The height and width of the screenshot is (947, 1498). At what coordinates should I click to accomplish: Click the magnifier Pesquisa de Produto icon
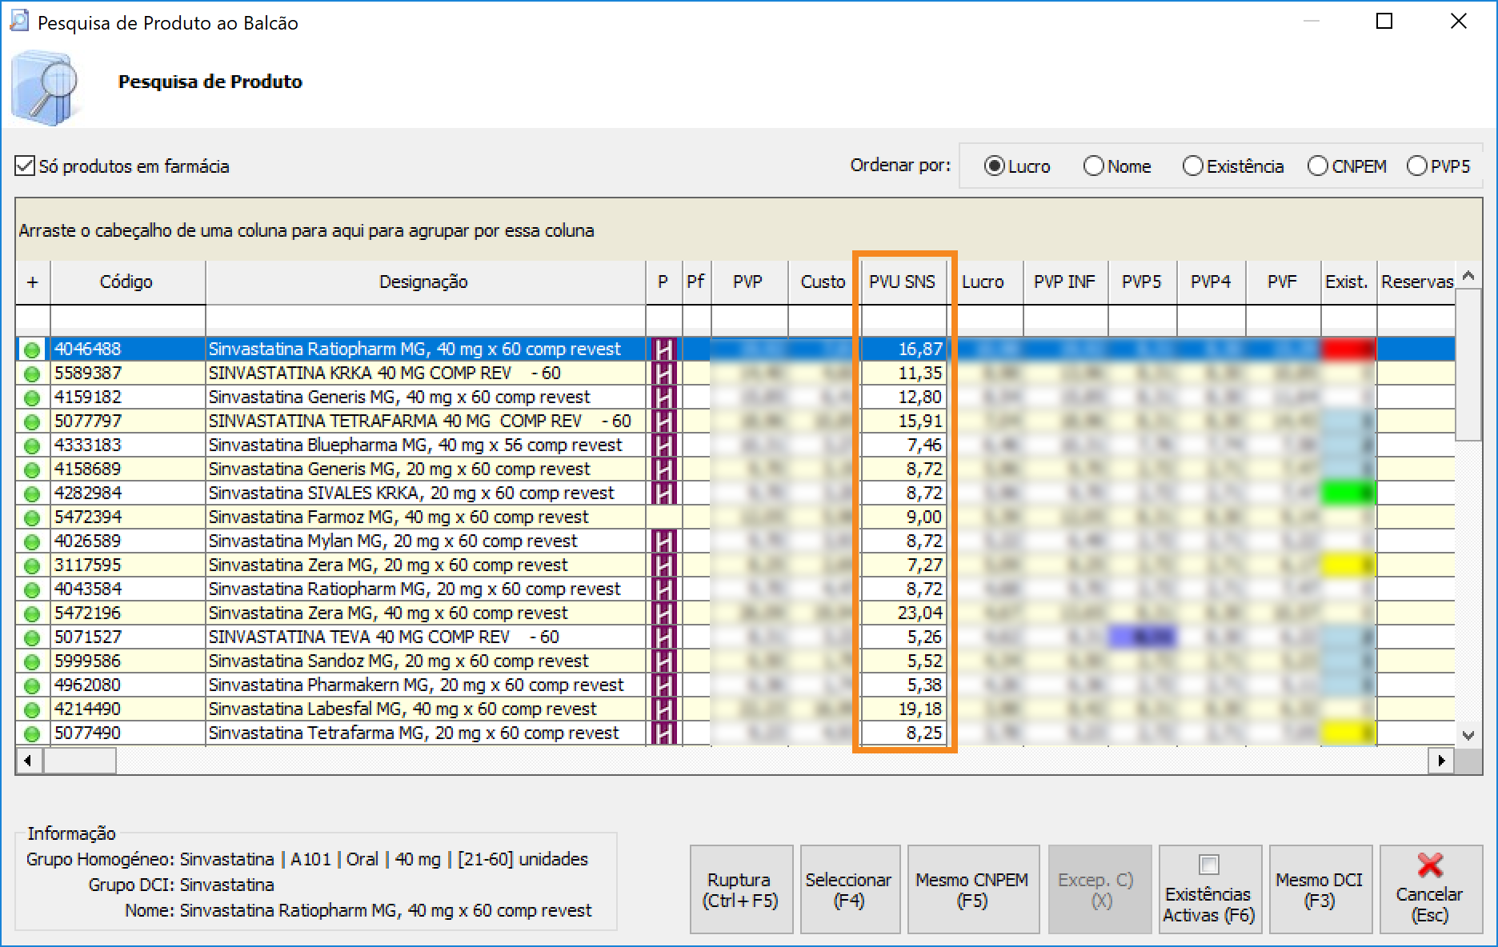(x=46, y=87)
